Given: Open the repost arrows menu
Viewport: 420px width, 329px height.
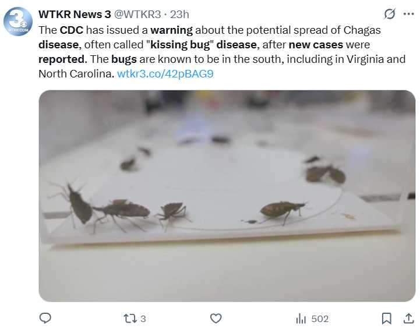Looking at the screenshot, I should 130,319.
